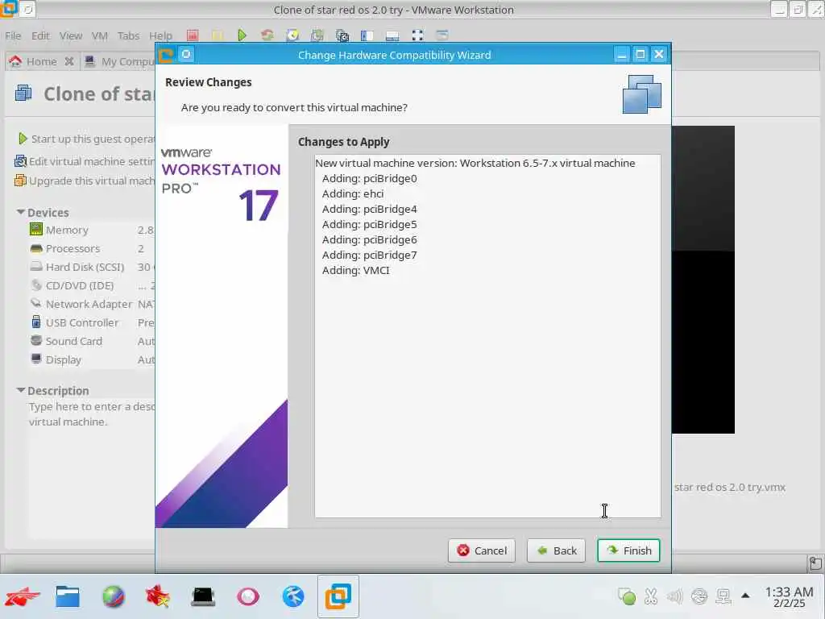
Task: Open the red star with X taskbar icon
Action: coord(158,596)
